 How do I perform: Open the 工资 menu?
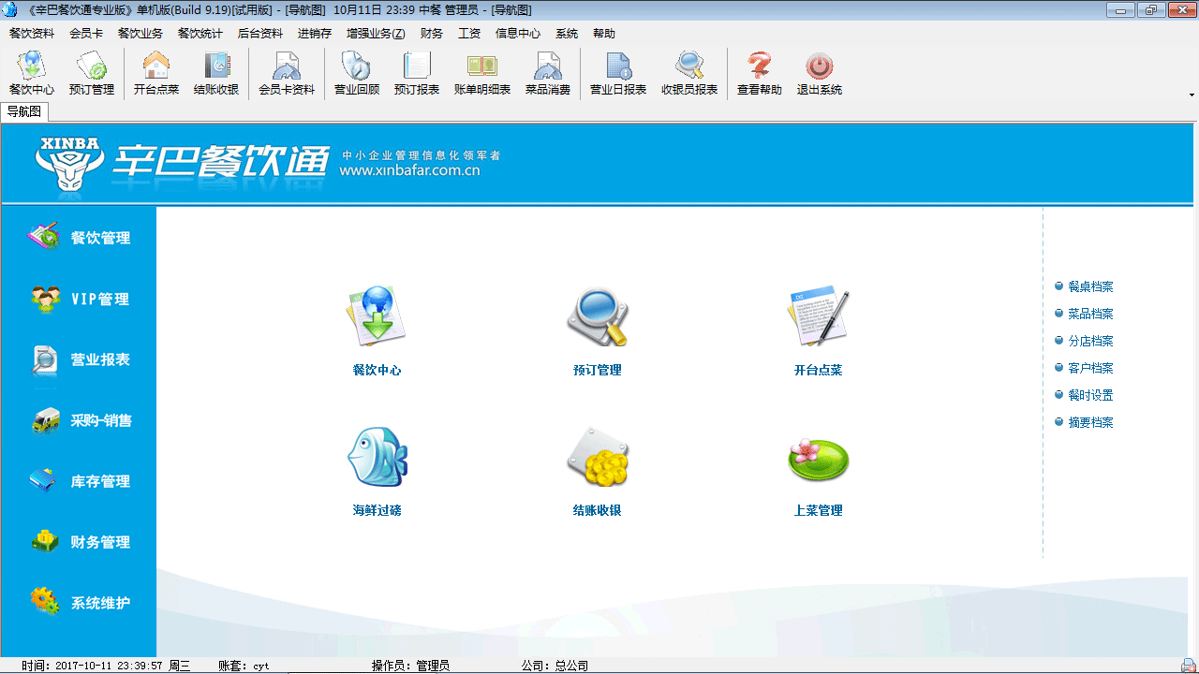(469, 34)
